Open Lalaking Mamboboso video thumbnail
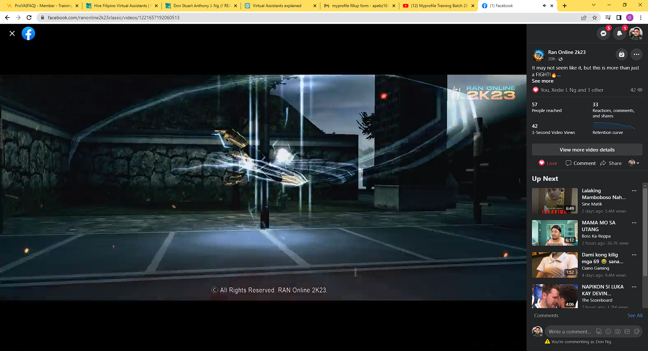This screenshot has height=351, width=648. point(555,201)
